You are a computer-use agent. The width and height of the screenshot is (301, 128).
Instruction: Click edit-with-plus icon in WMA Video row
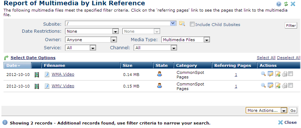tap(278, 74)
